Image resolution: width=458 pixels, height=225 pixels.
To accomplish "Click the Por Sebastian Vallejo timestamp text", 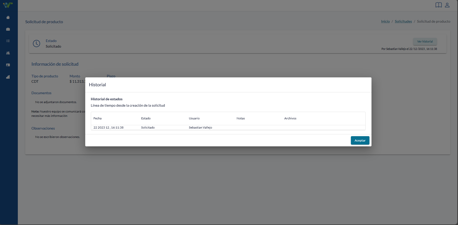I will pos(409,49).
